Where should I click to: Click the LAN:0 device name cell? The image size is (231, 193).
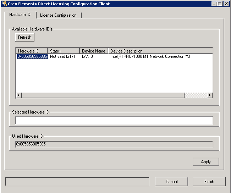pyautogui.click(x=87, y=56)
